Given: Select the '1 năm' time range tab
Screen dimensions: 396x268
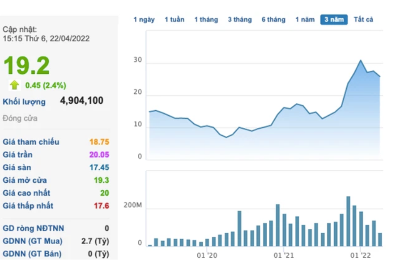Looking at the screenshot, I should tap(305, 20).
